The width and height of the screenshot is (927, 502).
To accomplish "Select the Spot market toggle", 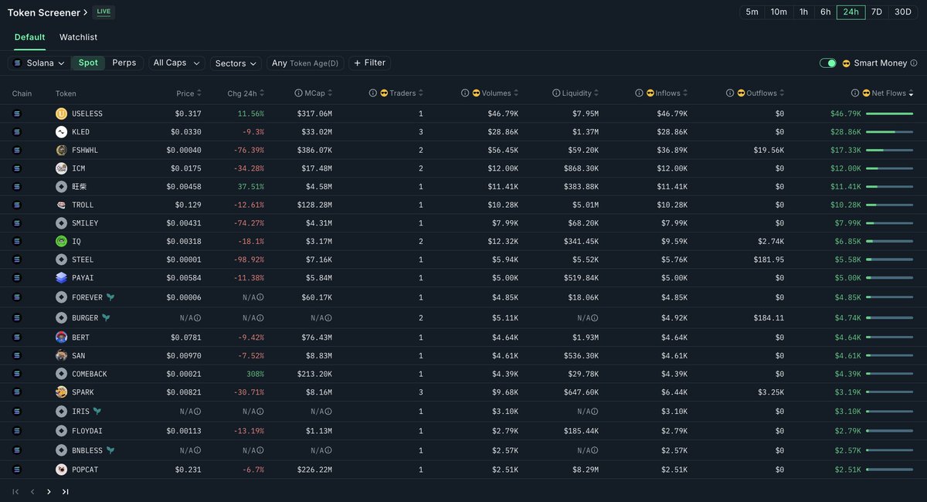I will (x=88, y=63).
